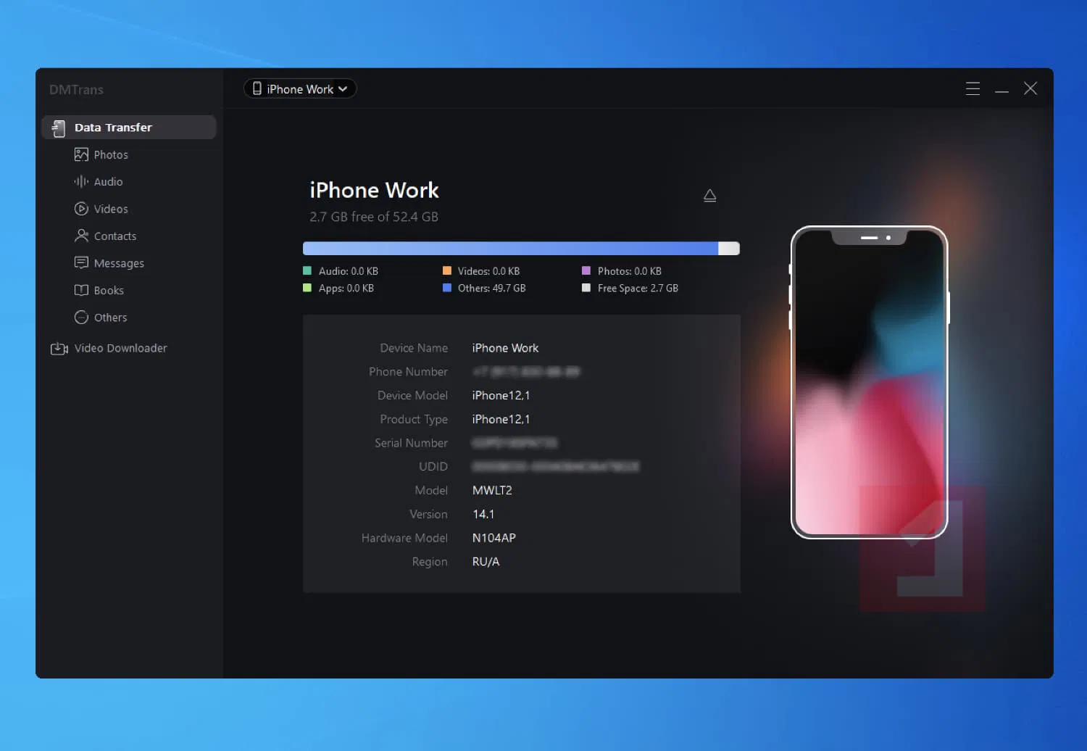Click the 'Audio: 0.0 KB' legend text

coord(349,271)
